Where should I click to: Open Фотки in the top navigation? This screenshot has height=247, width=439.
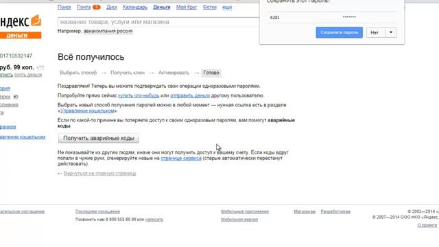point(210,8)
